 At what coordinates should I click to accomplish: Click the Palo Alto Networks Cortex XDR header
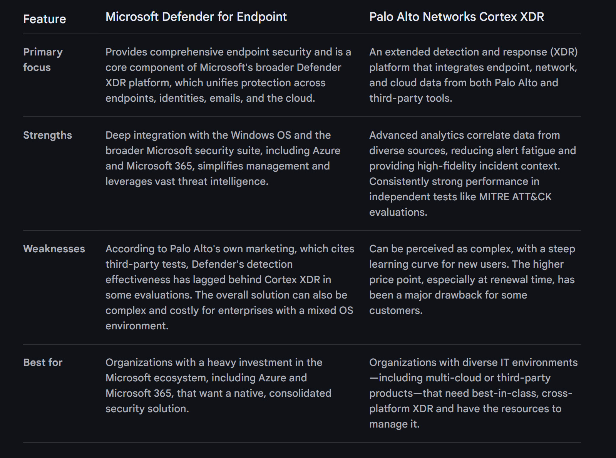coord(456,17)
